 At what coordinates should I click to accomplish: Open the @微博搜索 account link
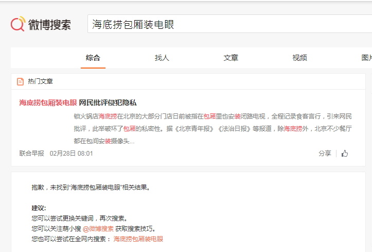pos(98,229)
